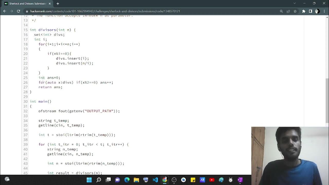
Task: Open the stopwatch app taskbar icon
Action: [x=231, y=180]
